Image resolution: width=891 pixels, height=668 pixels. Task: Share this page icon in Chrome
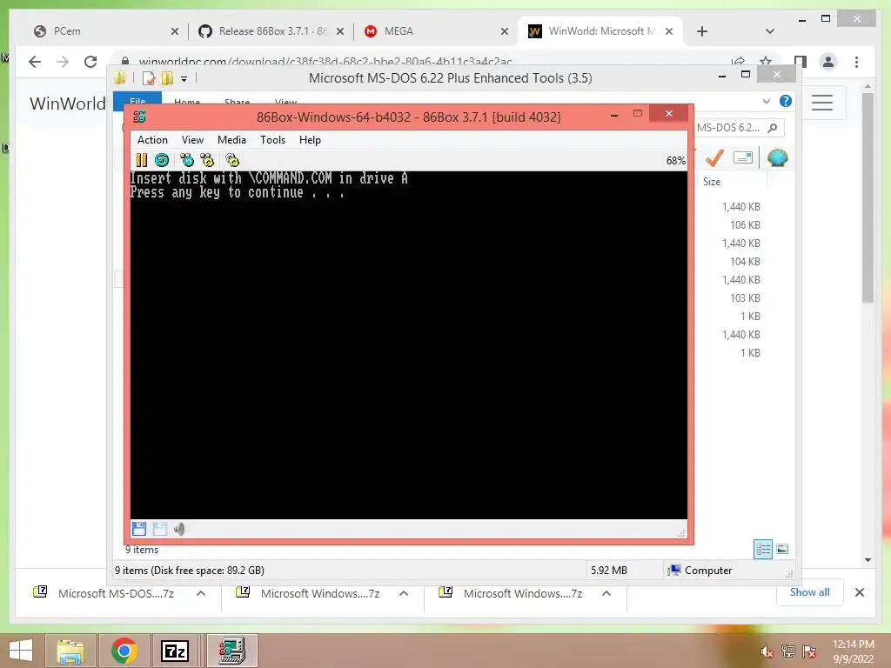tap(738, 62)
